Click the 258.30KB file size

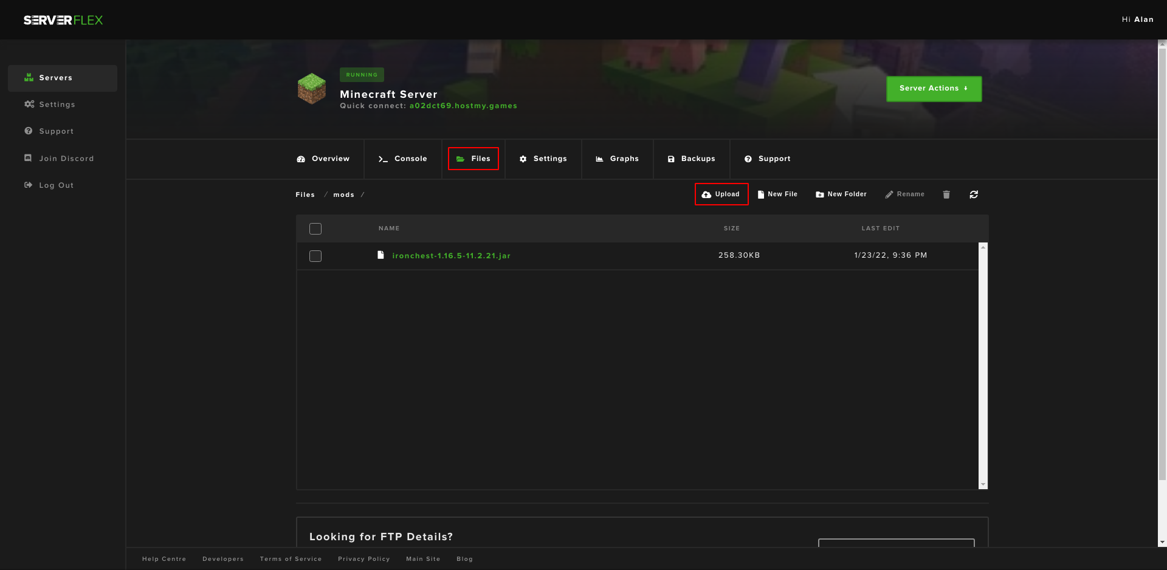click(739, 255)
